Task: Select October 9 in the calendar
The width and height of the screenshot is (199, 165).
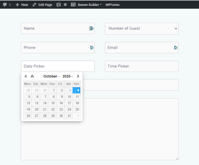Action: (60, 97)
